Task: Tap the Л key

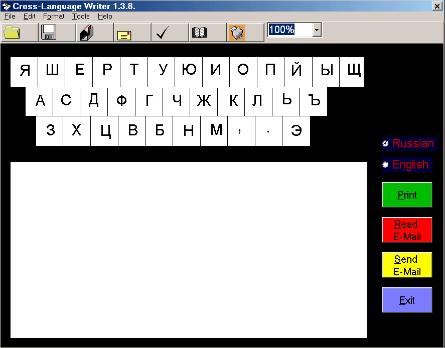Action: point(258,101)
